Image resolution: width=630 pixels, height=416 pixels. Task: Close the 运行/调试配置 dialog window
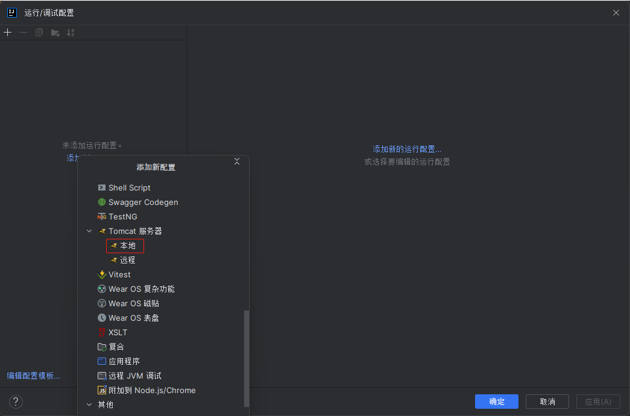(x=616, y=13)
